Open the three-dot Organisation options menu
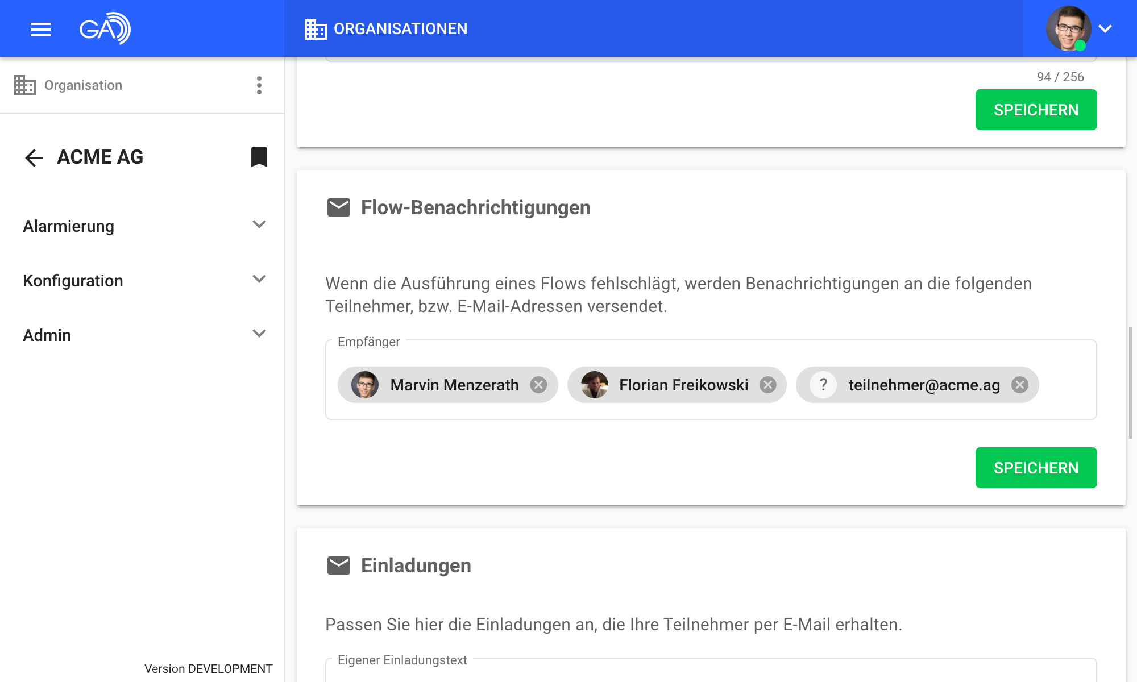 point(259,85)
